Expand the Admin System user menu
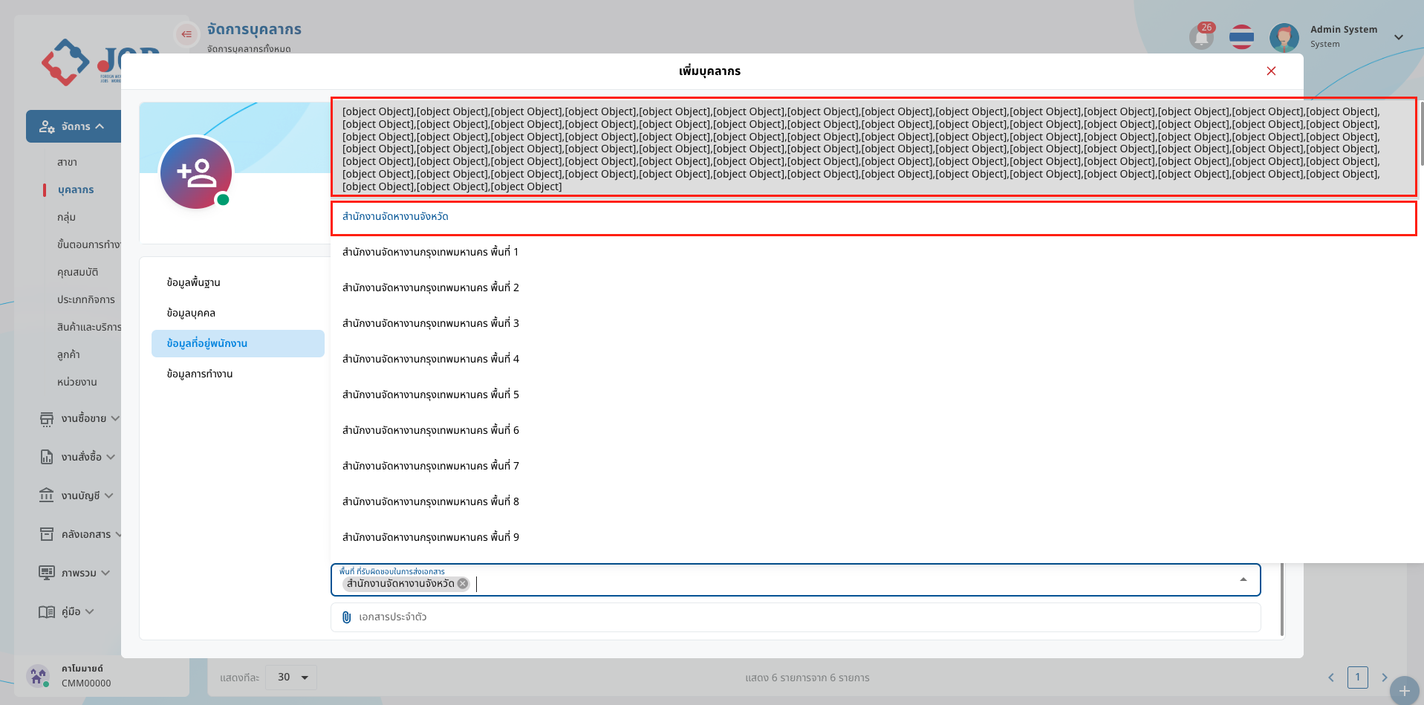 [1398, 37]
